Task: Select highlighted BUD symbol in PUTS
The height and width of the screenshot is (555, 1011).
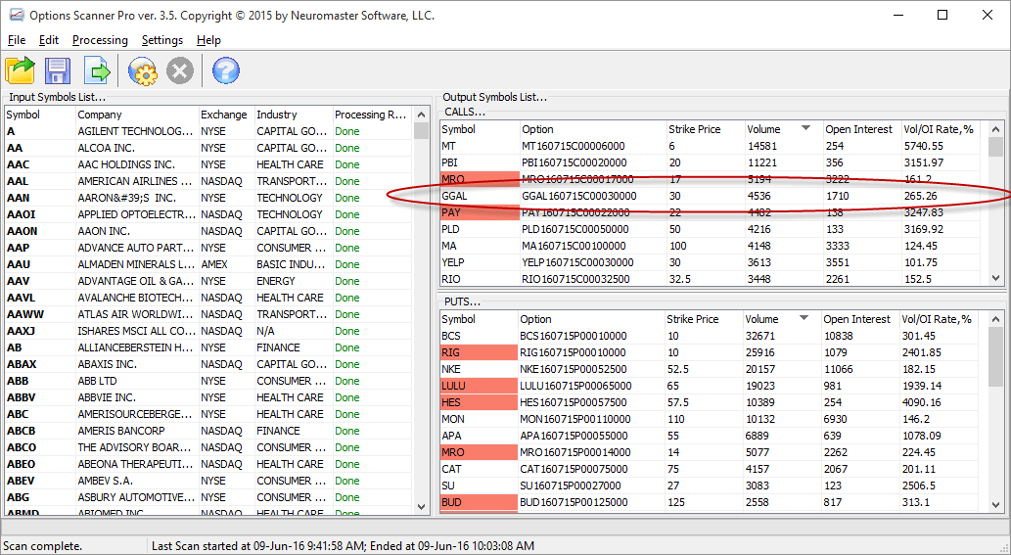Action: tap(479, 503)
